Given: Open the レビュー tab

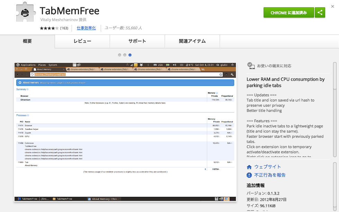Looking at the screenshot, I should (82, 41).
